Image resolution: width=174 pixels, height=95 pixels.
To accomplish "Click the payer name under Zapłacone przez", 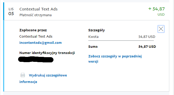I will [x=36, y=37].
